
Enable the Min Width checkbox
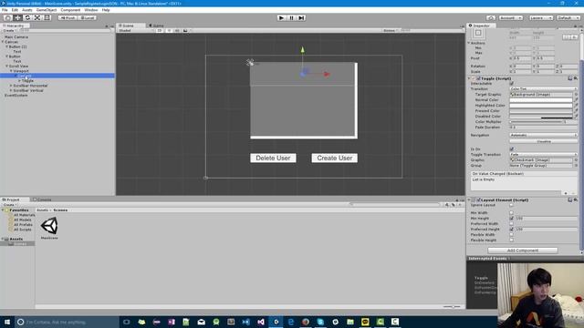(x=511, y=212)
